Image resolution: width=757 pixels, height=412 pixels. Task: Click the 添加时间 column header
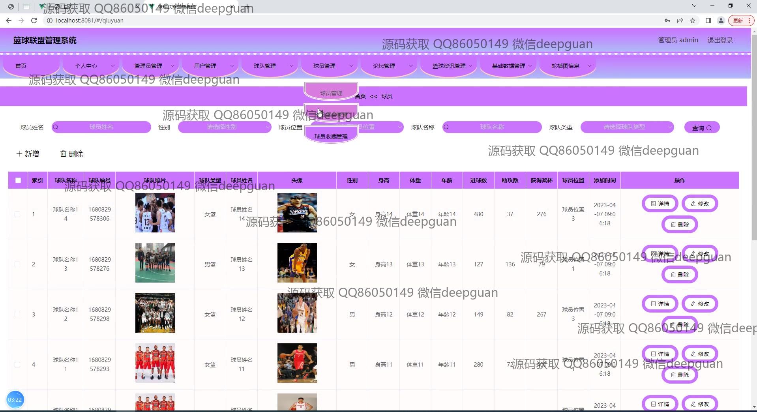click(x=605, y=180)
